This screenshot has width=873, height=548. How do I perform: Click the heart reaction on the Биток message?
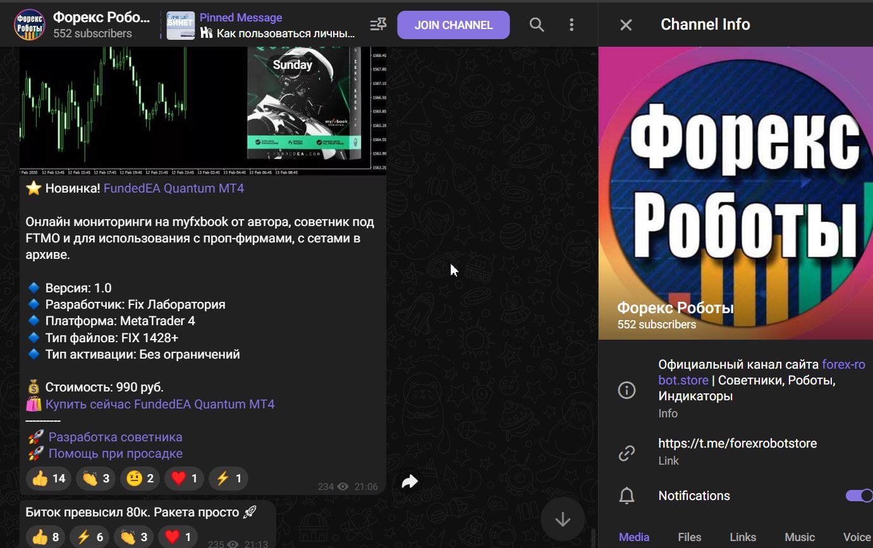pyautogui.click(x=178, y=537)
